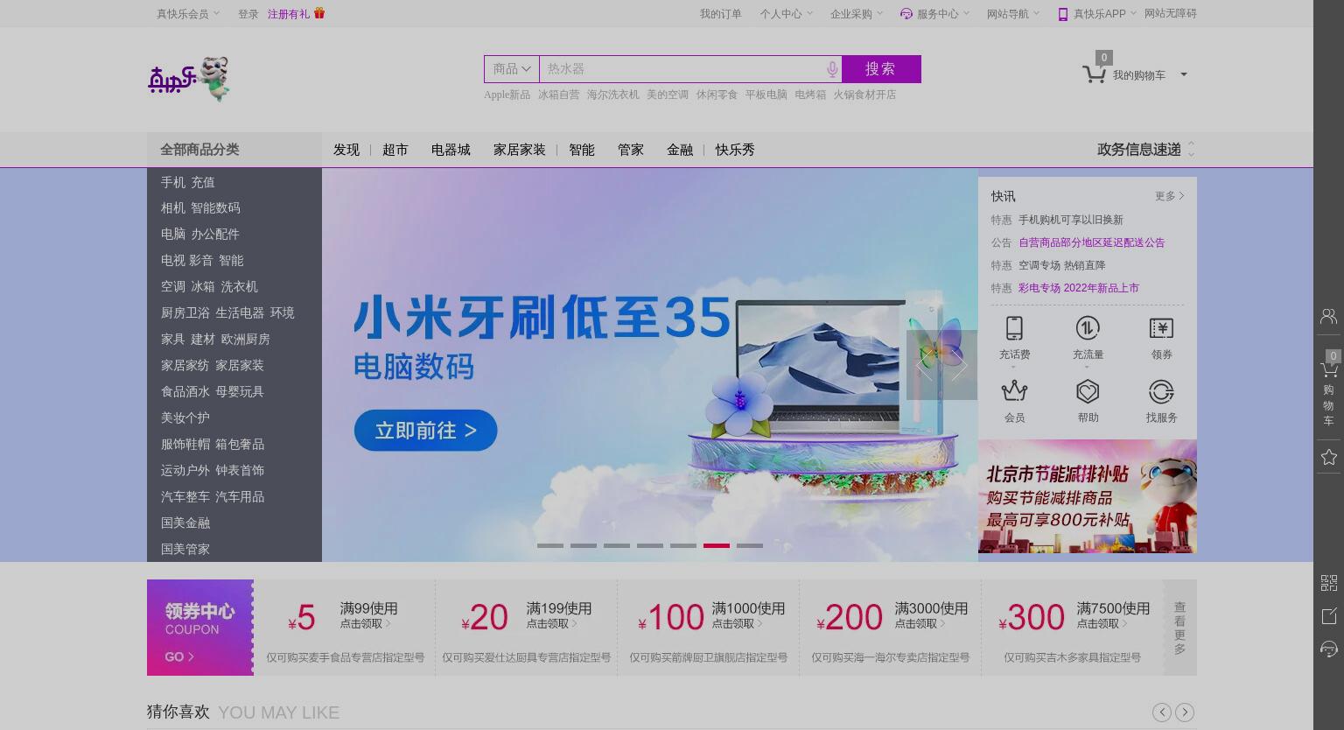The width and height of the screenshot is (1344, 730).
Task: Open the 商品 search type dropdown
Action: [512, 69]
